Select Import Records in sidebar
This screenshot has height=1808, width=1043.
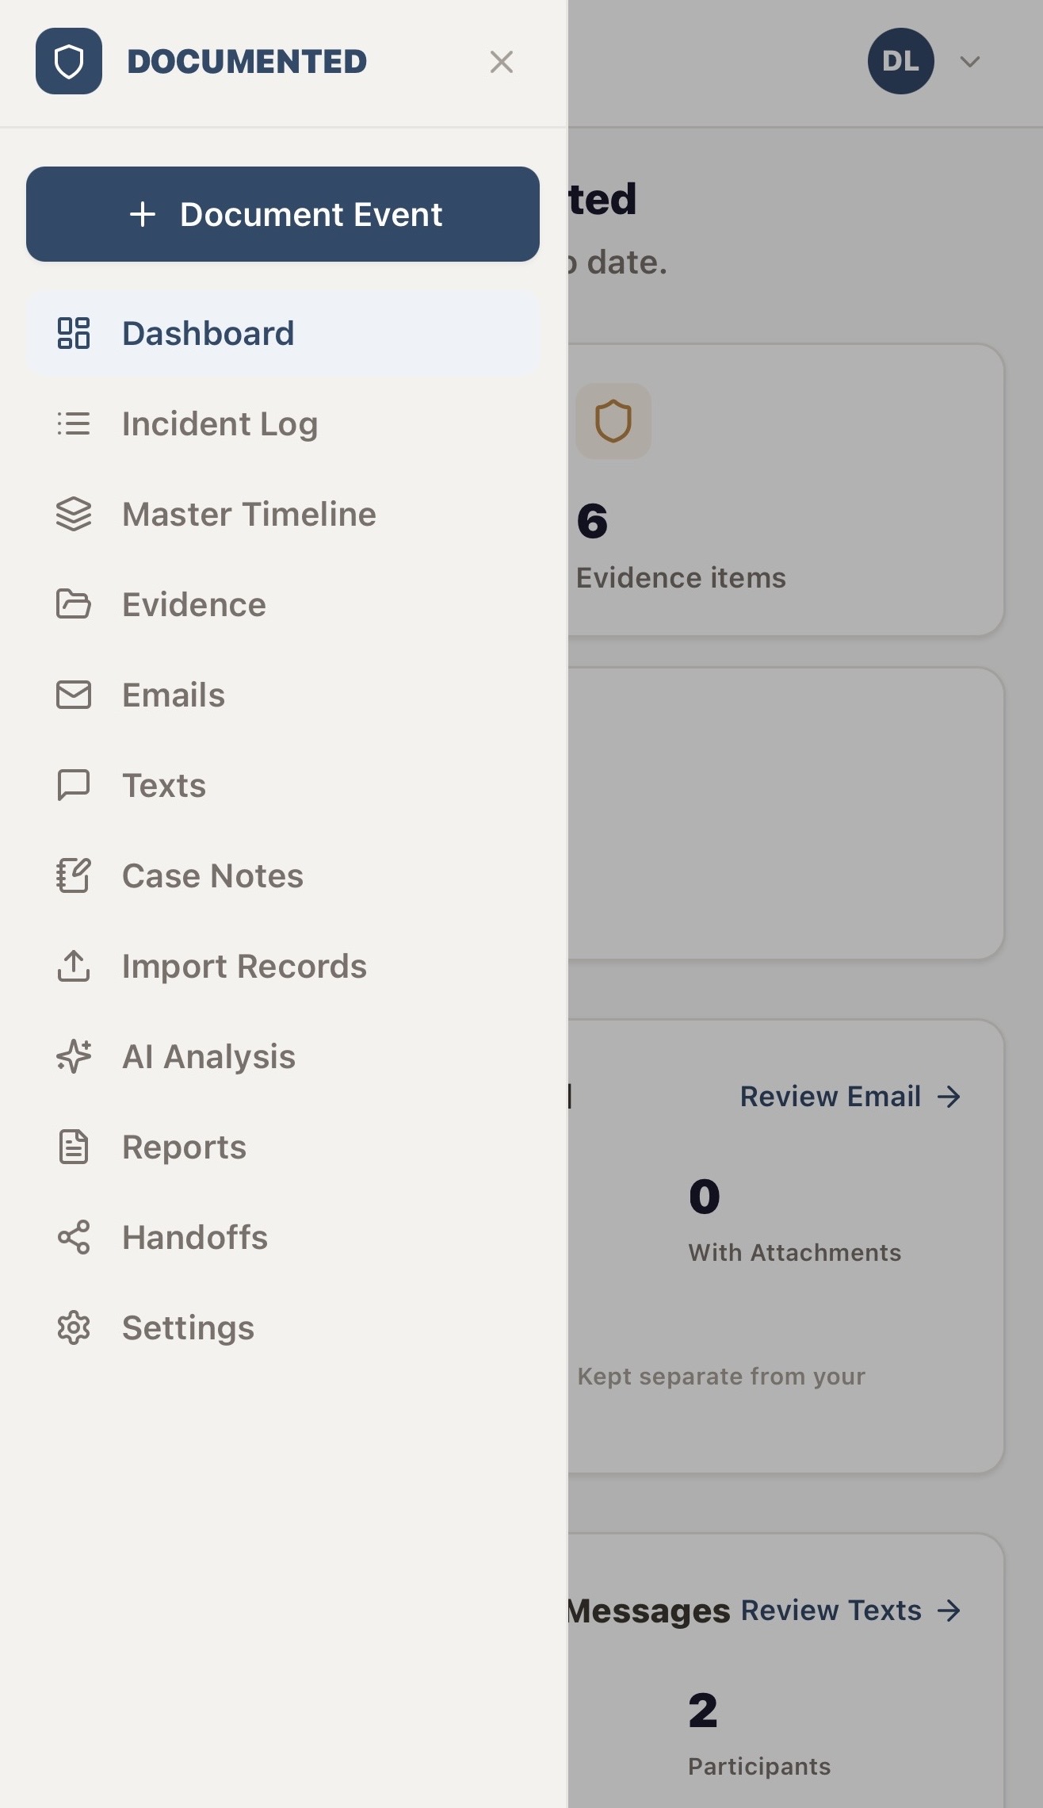[283, 966]
